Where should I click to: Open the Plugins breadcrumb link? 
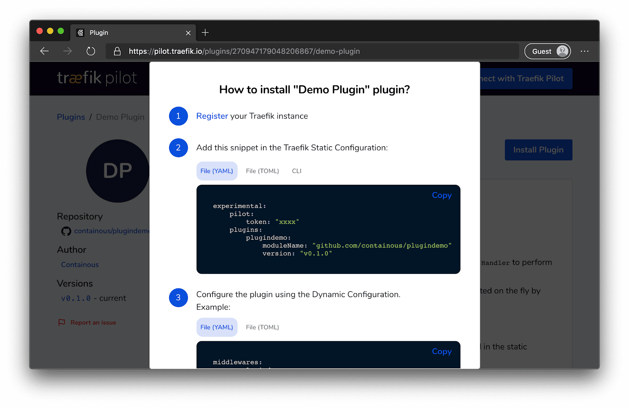pyautogui.click(x=71, y=117)
